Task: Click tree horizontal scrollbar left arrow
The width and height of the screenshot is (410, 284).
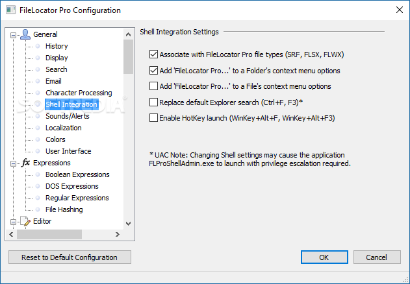Action: pos(11,235)
